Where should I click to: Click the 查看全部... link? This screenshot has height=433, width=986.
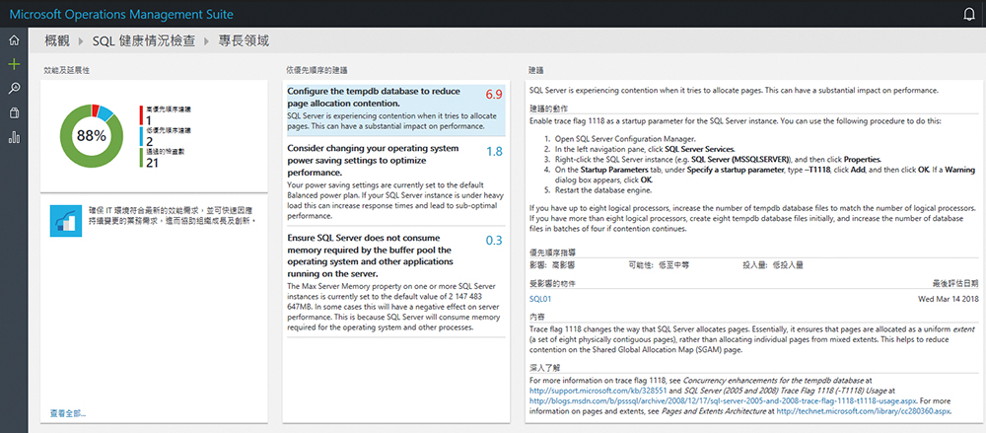[68, 413]
